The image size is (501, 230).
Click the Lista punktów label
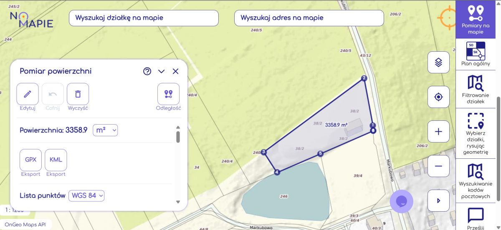coord(43,195)
